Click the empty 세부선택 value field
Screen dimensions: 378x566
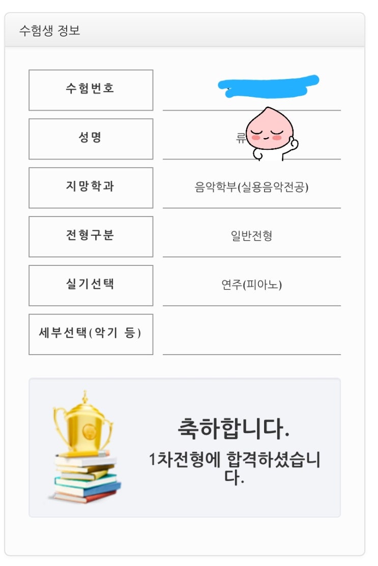(251, 334)
